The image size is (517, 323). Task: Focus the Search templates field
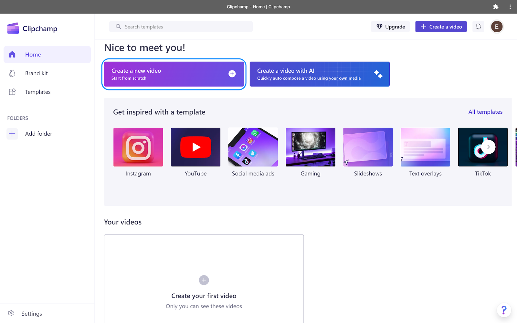[181, 27]
